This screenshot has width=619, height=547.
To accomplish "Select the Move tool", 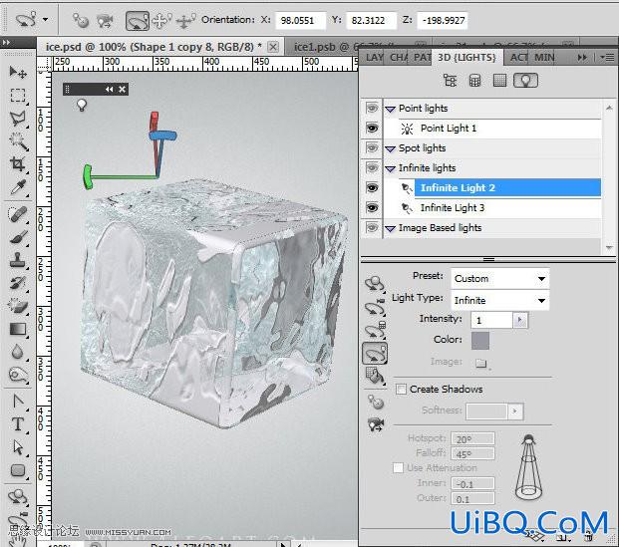I will click(18, 72).
